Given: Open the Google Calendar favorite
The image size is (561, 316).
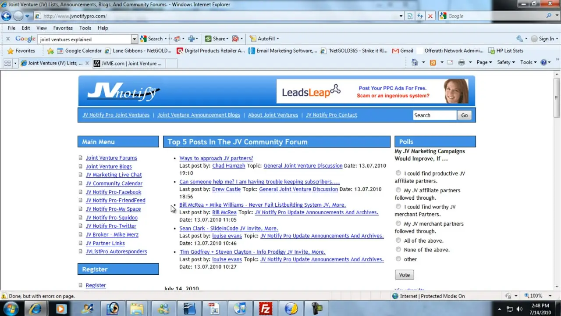Looking at the screenshot, I should [x=79, y=51].
